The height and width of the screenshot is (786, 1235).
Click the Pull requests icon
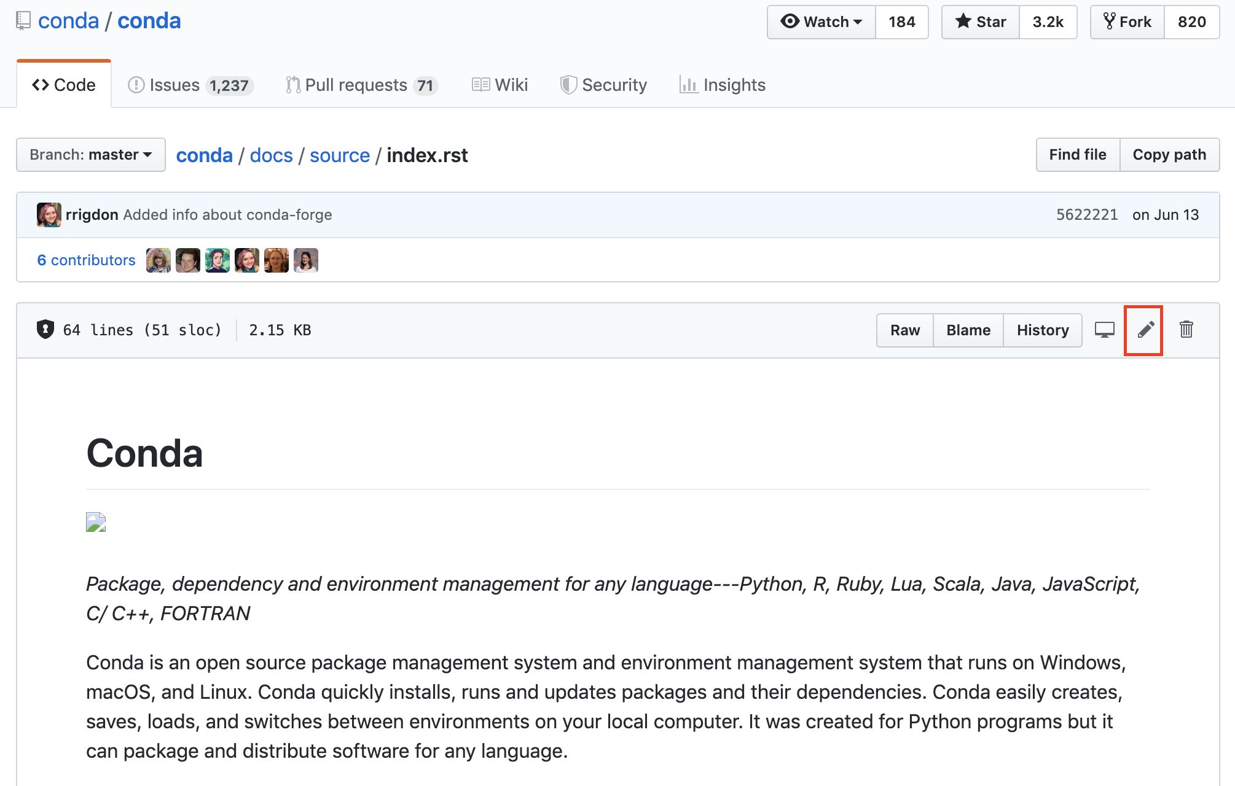pos(293,85)
